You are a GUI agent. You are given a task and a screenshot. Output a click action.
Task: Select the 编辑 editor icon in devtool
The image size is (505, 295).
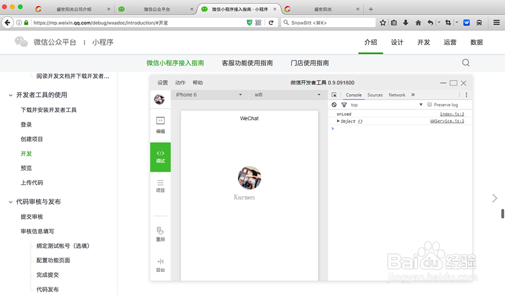click(x=160, y=125)
